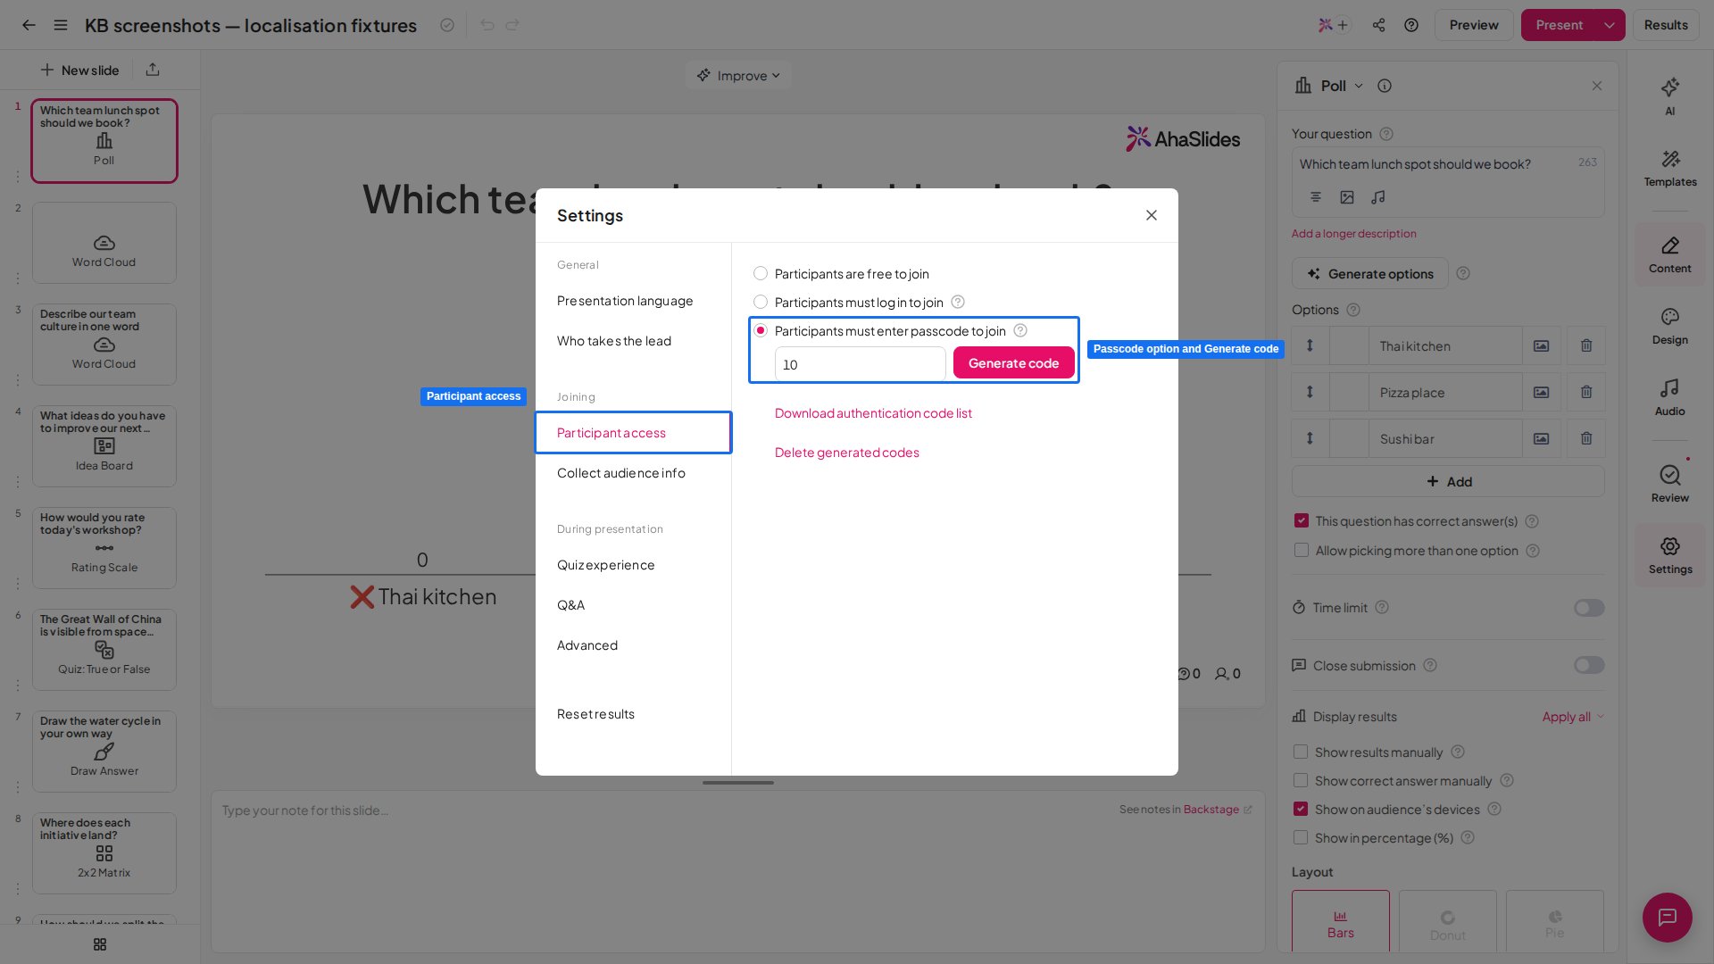1714x964 pixels.
Task: Open the help question icon in header
Action: [x=1411, y=25]
